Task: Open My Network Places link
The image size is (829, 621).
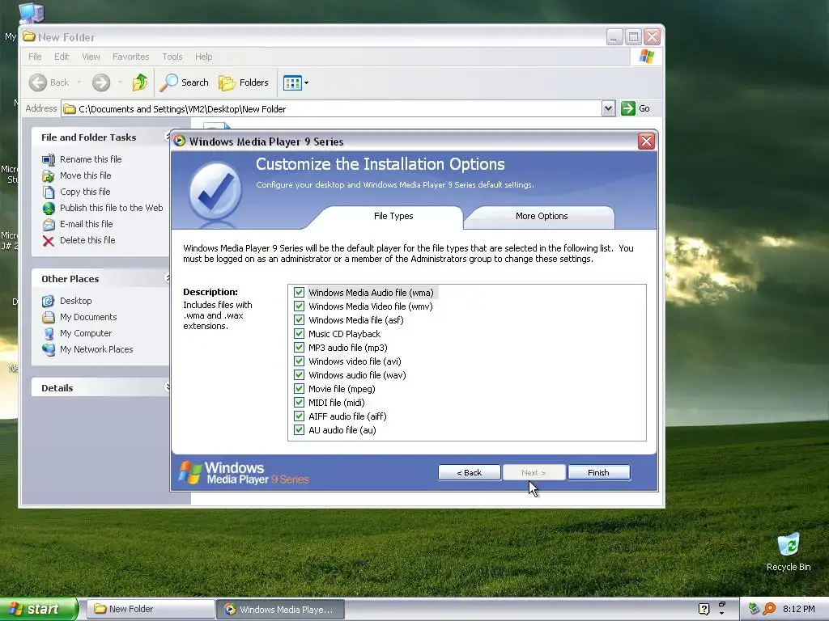Action: point(96,349)
